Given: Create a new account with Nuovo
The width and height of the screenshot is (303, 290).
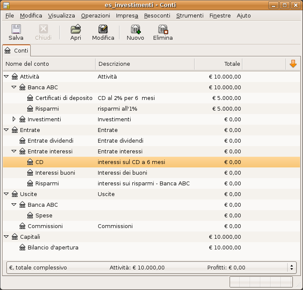Looking at the screenshot, I should [x=135, y=29].
